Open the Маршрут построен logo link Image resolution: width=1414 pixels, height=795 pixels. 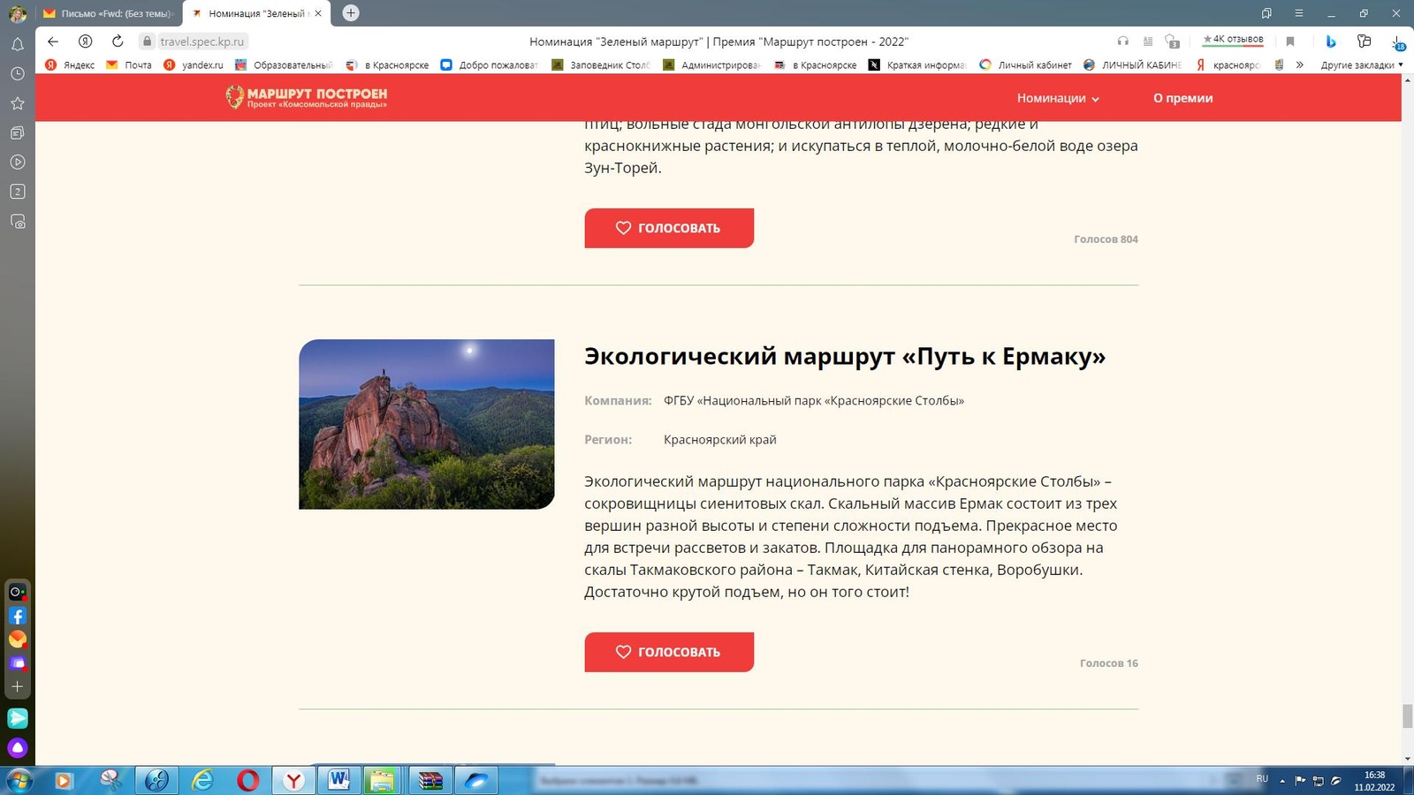point(307,97)
